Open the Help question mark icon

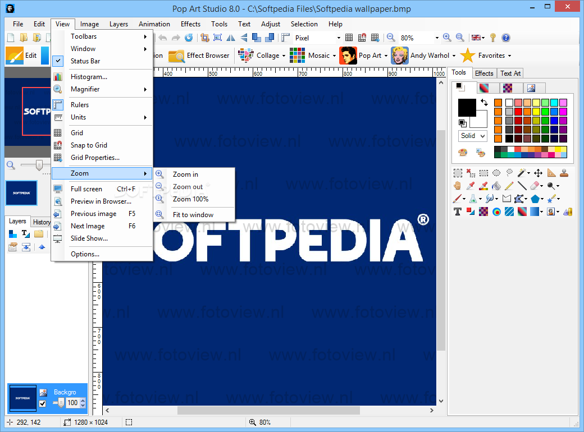click(x=505, y=37)
